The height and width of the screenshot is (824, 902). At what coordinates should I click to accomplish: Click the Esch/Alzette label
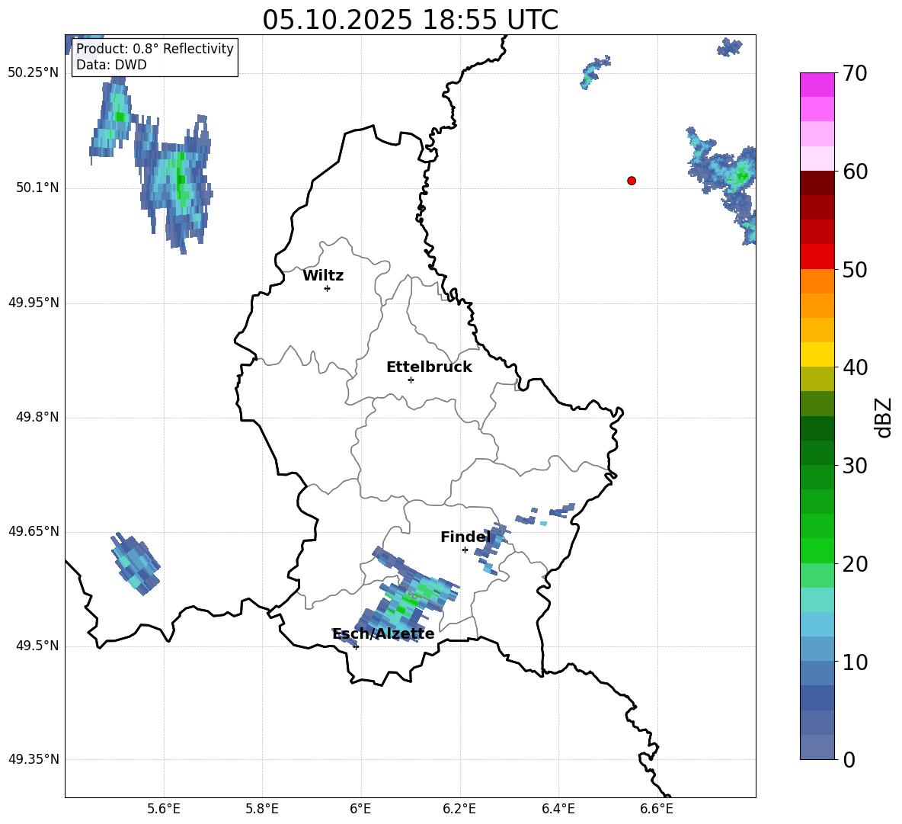[x=383, y=633]
